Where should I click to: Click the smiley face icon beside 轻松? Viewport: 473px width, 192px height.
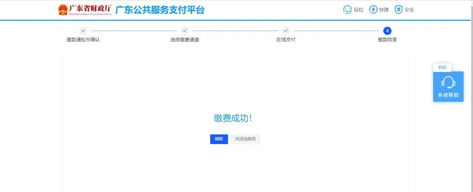348,10
